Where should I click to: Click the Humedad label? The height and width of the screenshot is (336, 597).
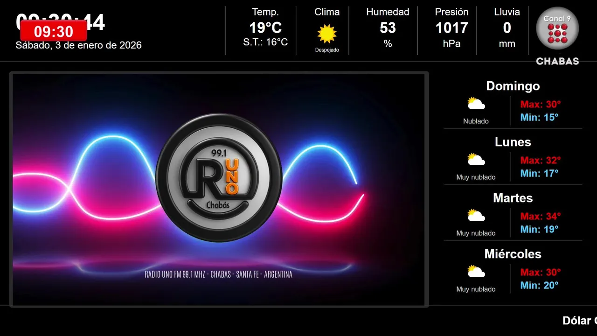[388, 12]
